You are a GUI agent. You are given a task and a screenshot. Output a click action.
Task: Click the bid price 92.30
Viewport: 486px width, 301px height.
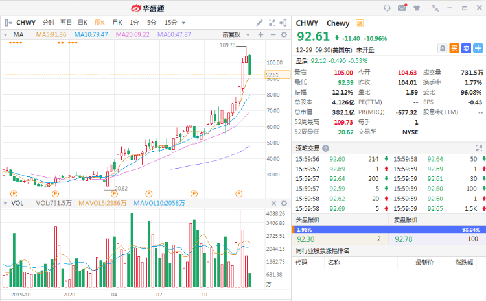[306, 239]
